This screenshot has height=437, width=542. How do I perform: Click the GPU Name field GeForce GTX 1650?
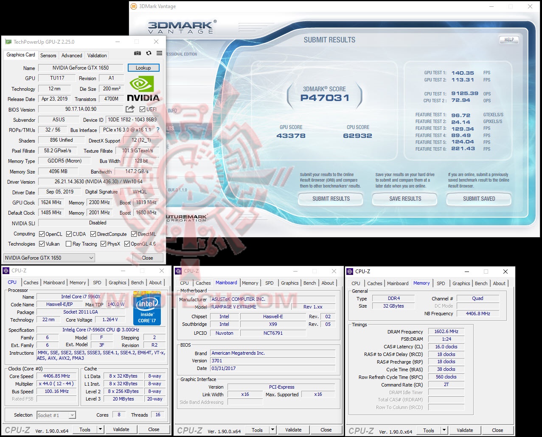(x=81, y=68)
